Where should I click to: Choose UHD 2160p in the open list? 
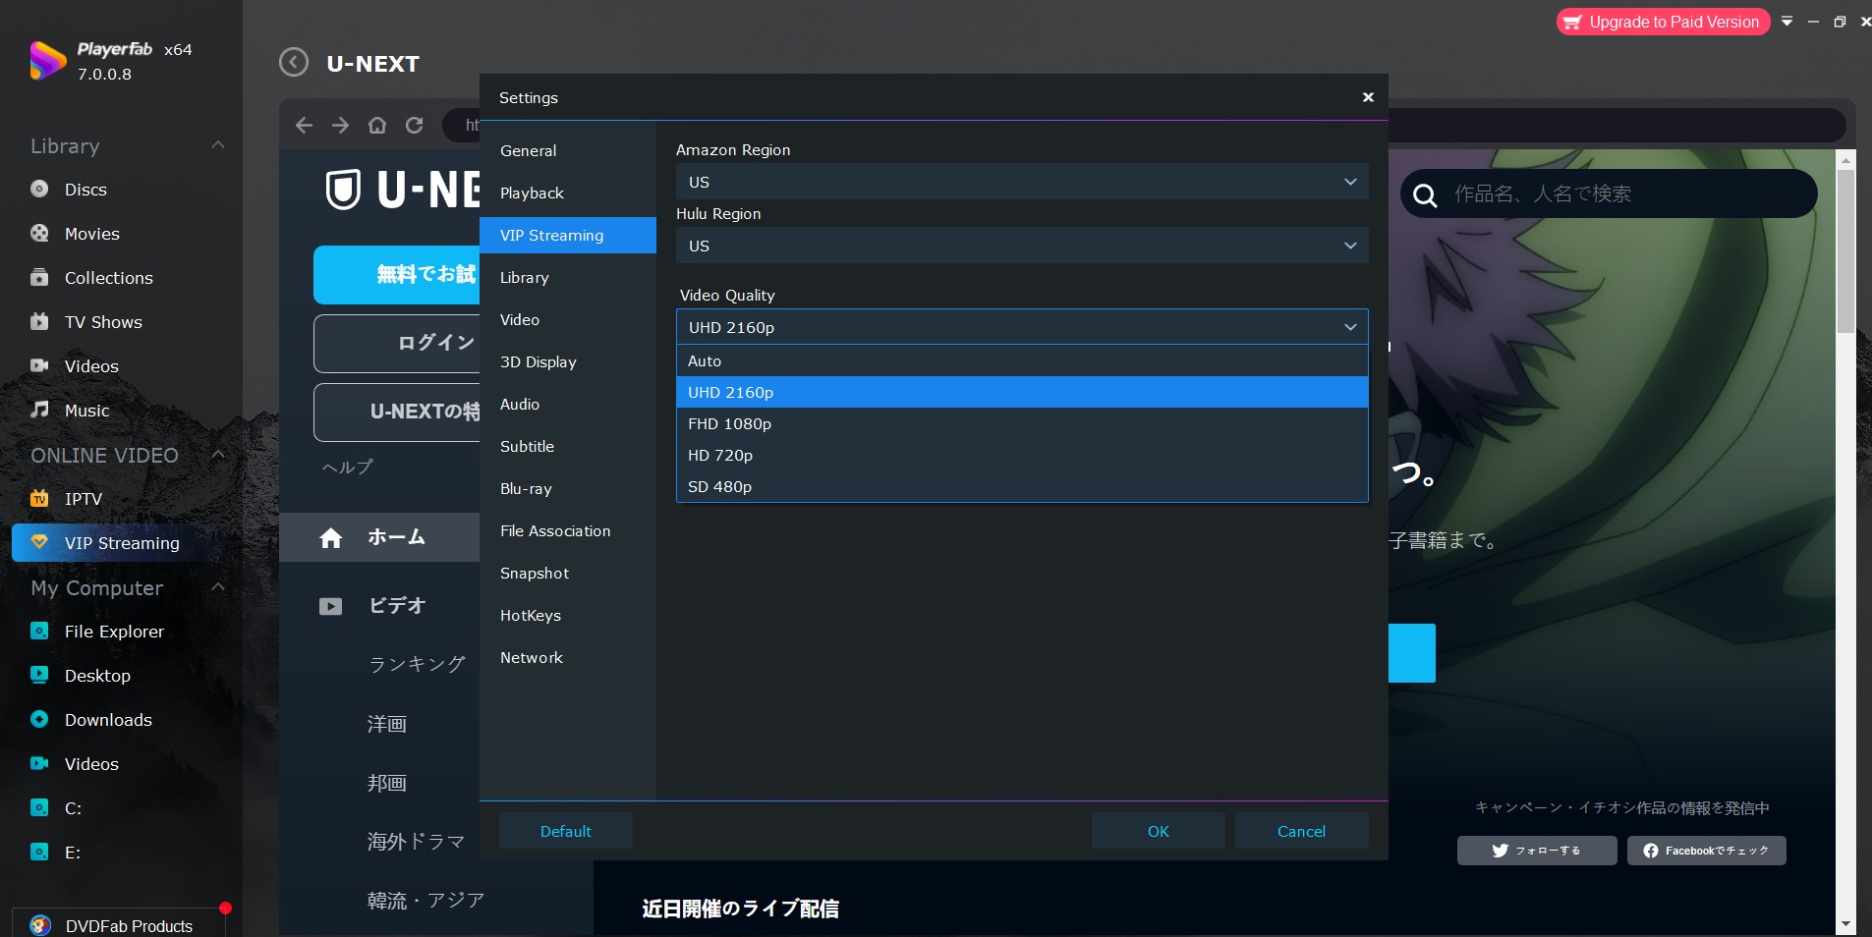[x=1022, y=392]
